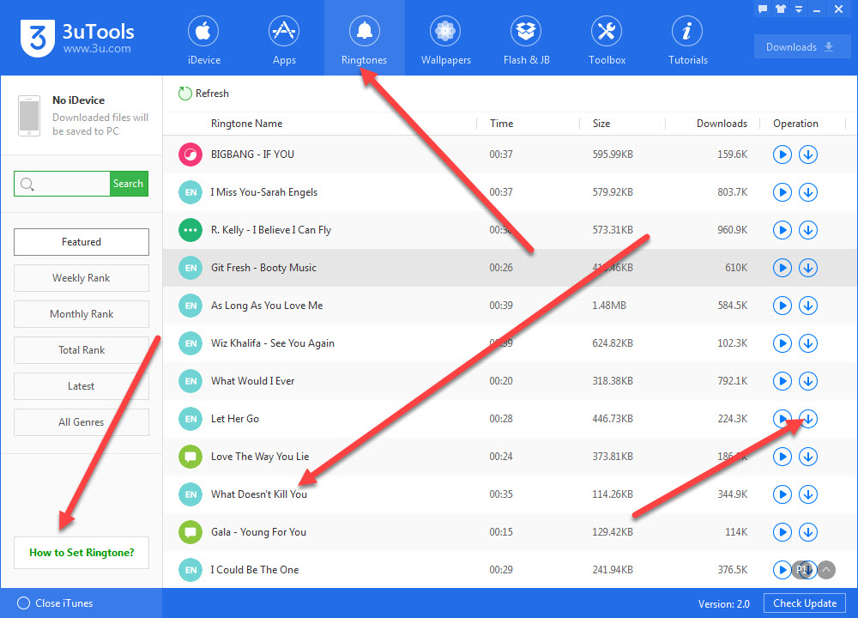Play What Doesn't Kill You ringtone
The height and width of the screenshot is (618, 858).
coord(782,495)
